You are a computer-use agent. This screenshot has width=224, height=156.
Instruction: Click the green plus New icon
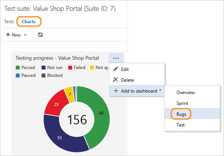[x=8, y=35]
